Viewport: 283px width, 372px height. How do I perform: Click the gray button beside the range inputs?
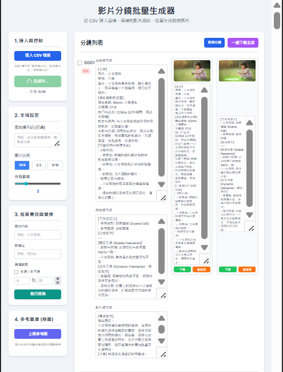coord(58,281)
